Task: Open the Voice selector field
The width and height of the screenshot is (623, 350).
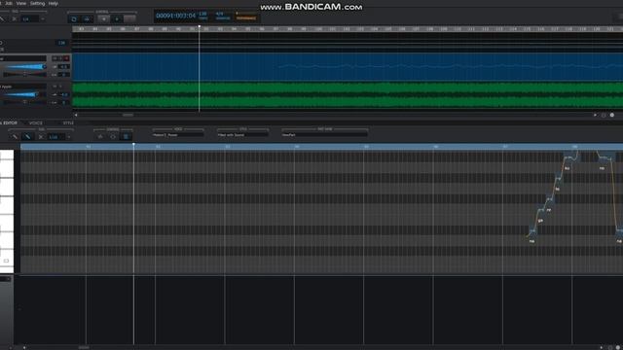Action: (178, 135)
